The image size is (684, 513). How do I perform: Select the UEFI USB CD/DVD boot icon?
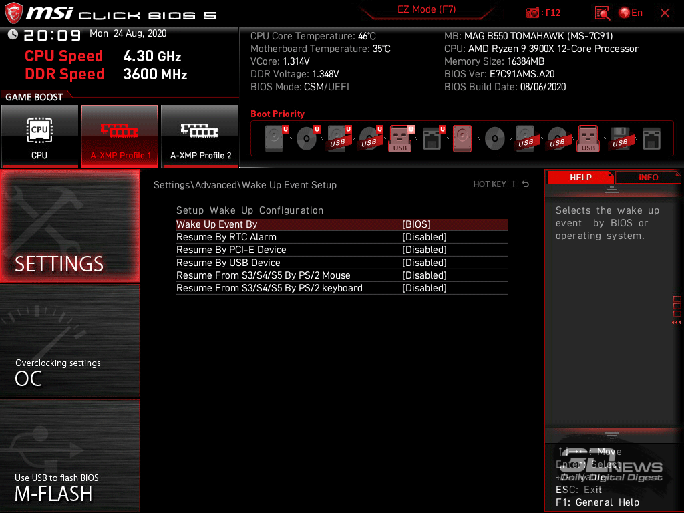coord(371,138)
